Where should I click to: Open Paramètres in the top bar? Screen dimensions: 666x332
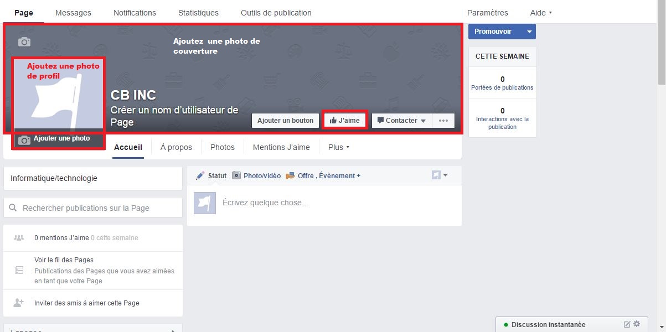point(488,13)
